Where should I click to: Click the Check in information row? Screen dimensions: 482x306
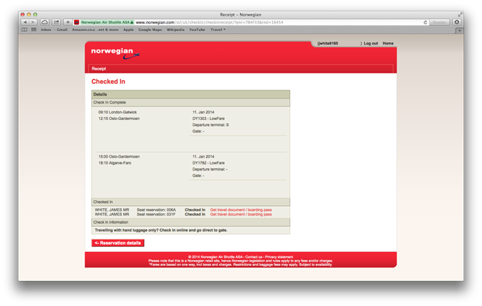click(x=191, y=222)
